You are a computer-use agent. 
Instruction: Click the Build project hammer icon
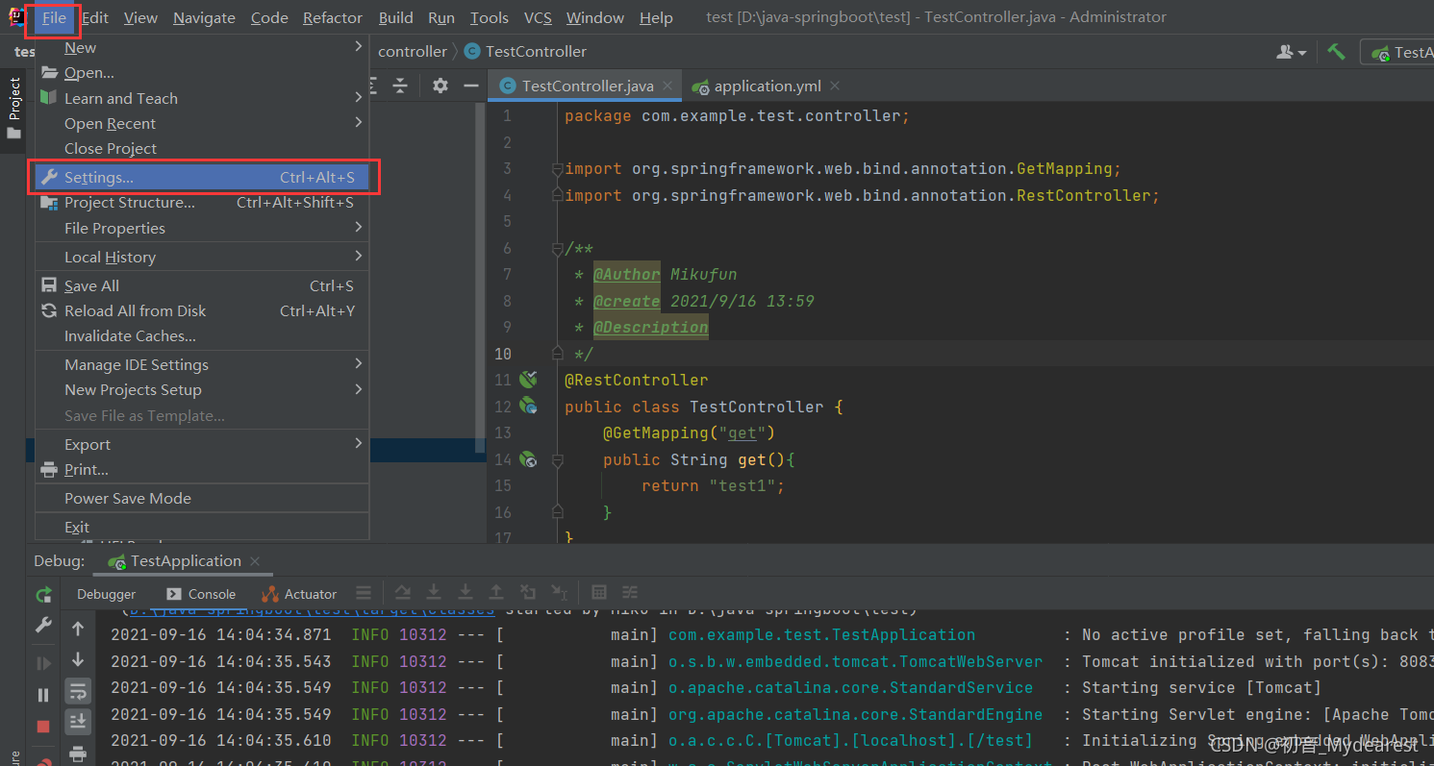(1336, 52)
